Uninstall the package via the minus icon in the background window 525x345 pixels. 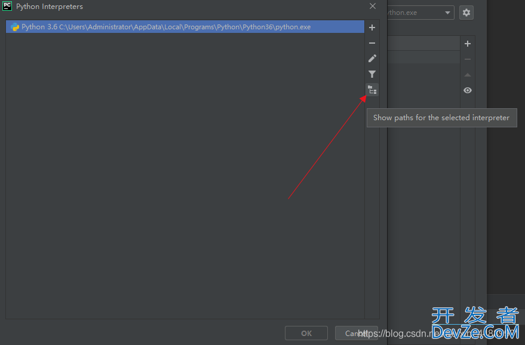tap(468, 59)
